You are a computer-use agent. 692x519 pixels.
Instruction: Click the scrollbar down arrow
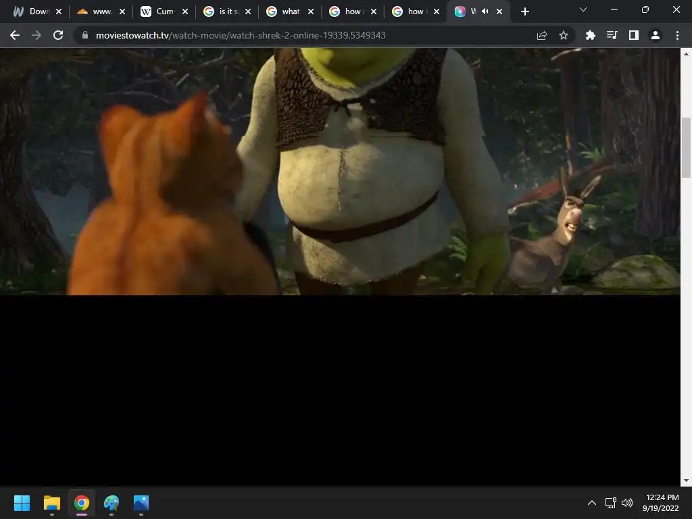(686, 480)
